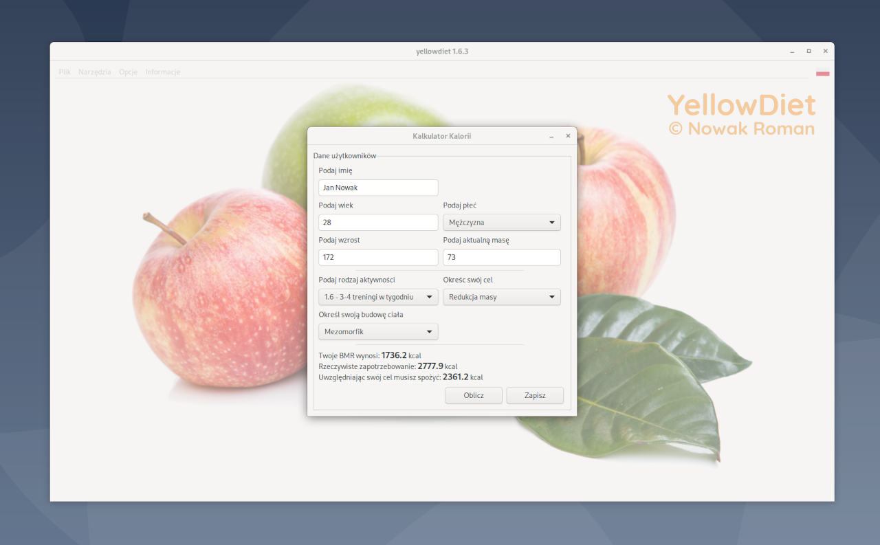Open the Podaj płeć dropdown
This screenshot has width=880, height=545.
coord(501,222)
